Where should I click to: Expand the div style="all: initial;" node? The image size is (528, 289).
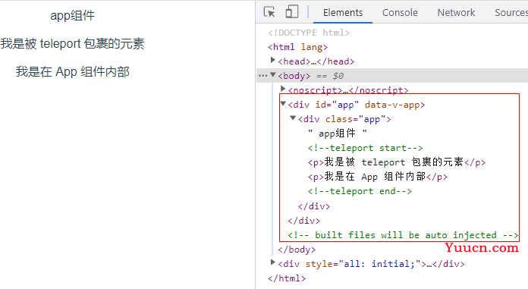pos(273,262)
